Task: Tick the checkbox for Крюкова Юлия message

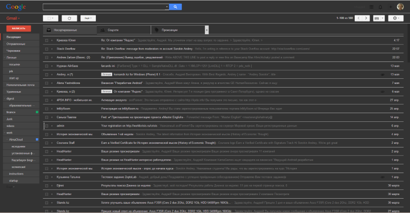Action: click(x=47, y=40)
